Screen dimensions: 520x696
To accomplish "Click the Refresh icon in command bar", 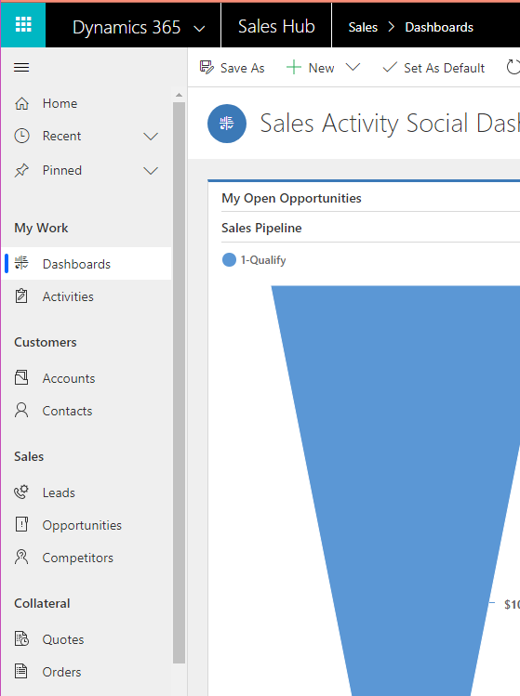I will coord(513,68).
